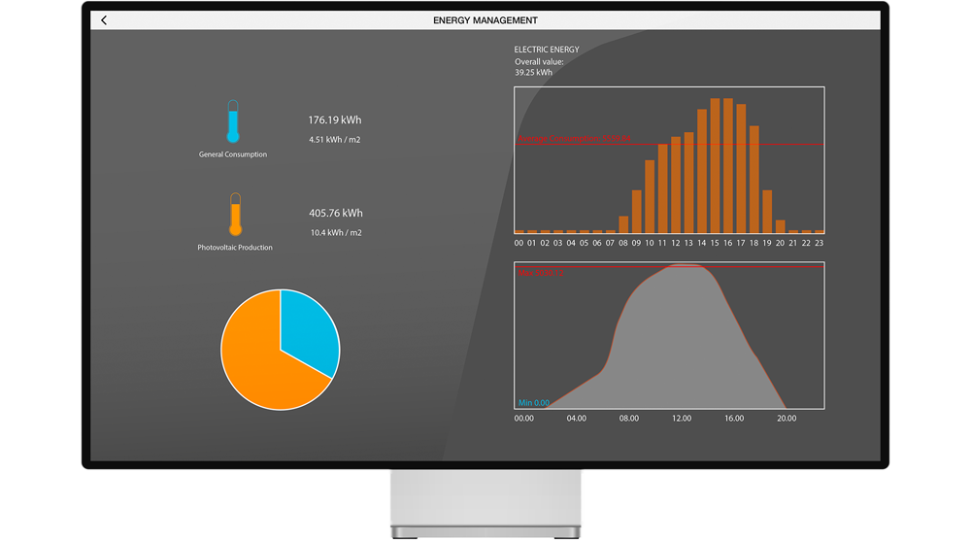Viewport: 971px width, 540px height.
Task: Click the 405.76 kWh value
Action: click(336, 213)
